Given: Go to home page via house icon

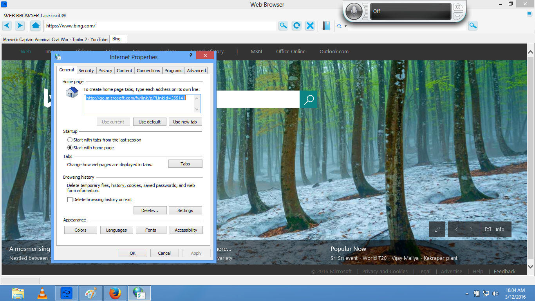Looking at the screenshot, I should tap(35, 26).
